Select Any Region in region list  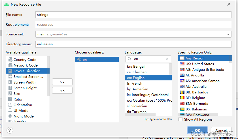click(195, 58)
